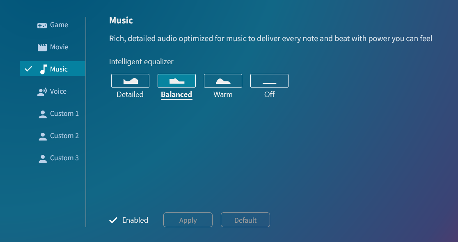Switch to the Movie profile label
This screenshot has width=458, height=242.
(59, 47)
